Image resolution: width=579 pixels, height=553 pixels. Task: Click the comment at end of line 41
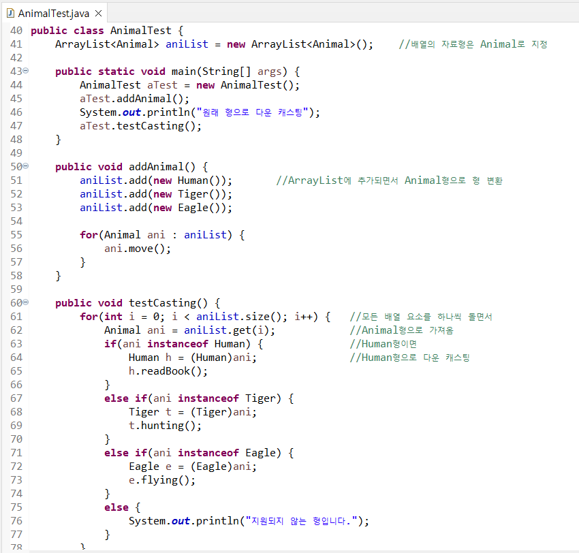(473, 44)
